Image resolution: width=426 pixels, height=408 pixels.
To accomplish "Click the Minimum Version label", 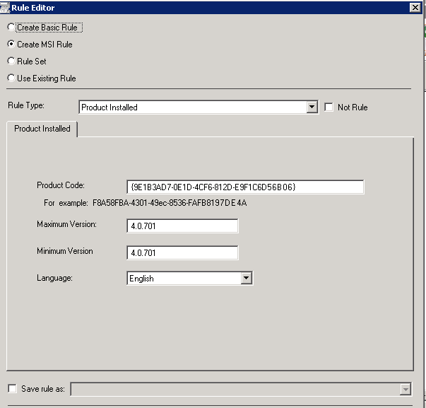I will [x=65, y=251].
